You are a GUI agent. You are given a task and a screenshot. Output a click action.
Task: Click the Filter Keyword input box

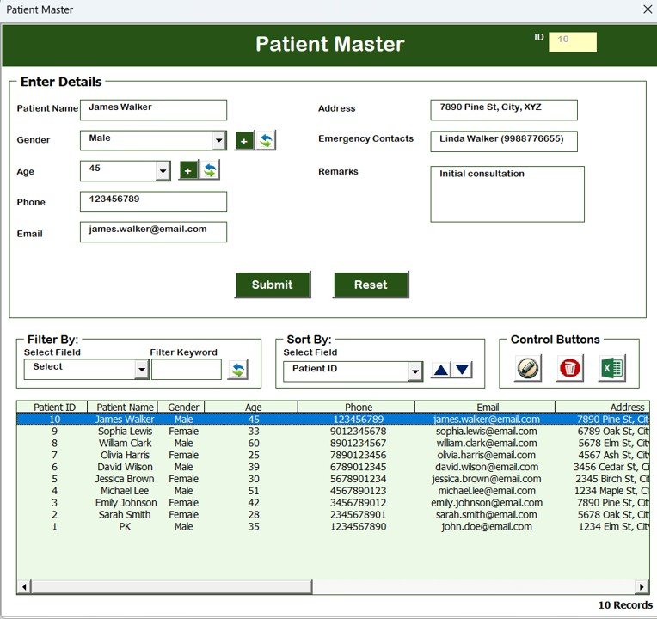pos(187,370)
